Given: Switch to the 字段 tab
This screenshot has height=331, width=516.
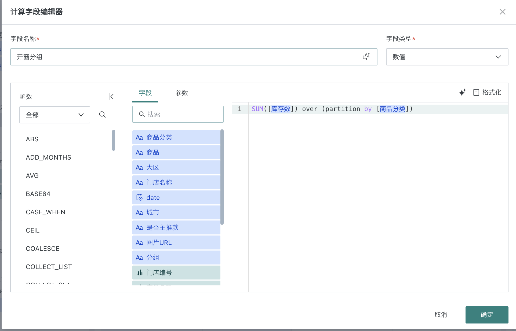Looking at the screenshot, I should (145, 93).
